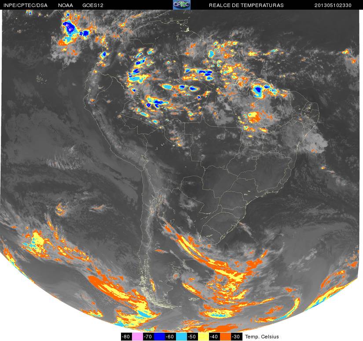Click the -40 legend label
Image resolution: width=363 pixels, height=341 pixels.
pyautogui.click(x=215, y=336)
